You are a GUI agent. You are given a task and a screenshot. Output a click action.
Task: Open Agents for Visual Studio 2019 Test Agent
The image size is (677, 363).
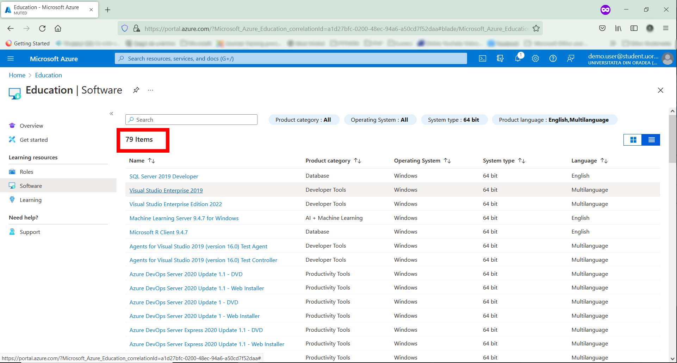[198, 246]
